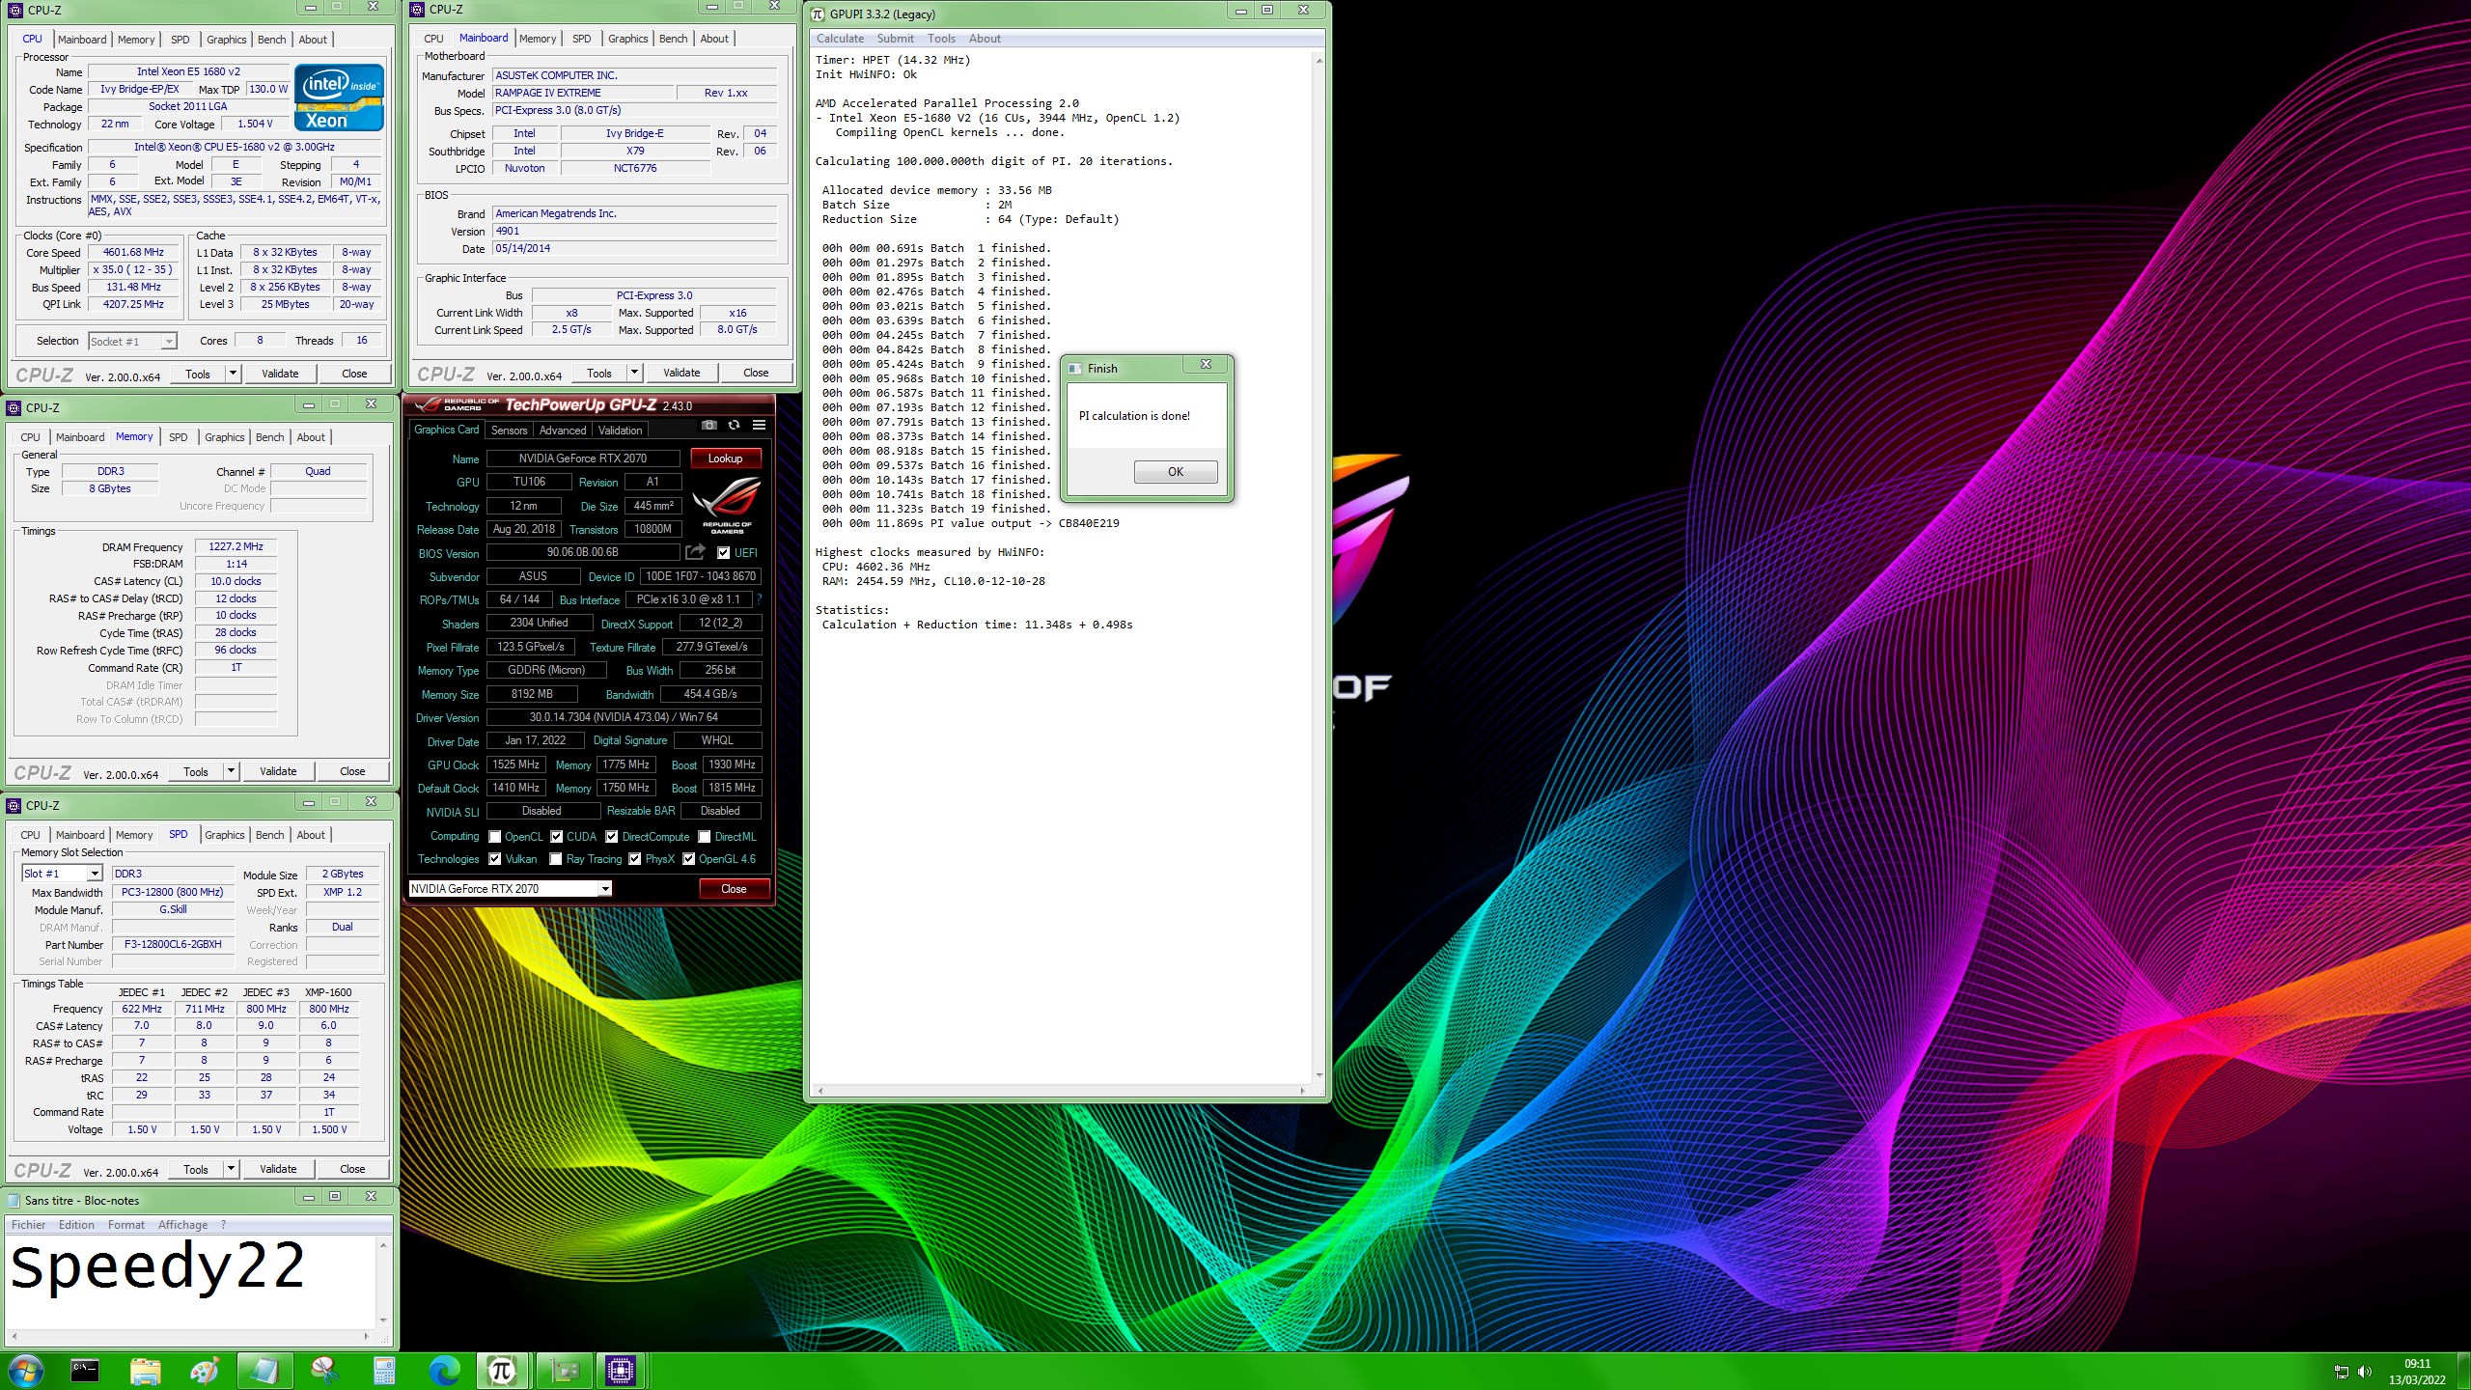This screenshot has width=2471, height=1390.
Task: Open the Calculate menu in GPUPI
Action: 840,39
